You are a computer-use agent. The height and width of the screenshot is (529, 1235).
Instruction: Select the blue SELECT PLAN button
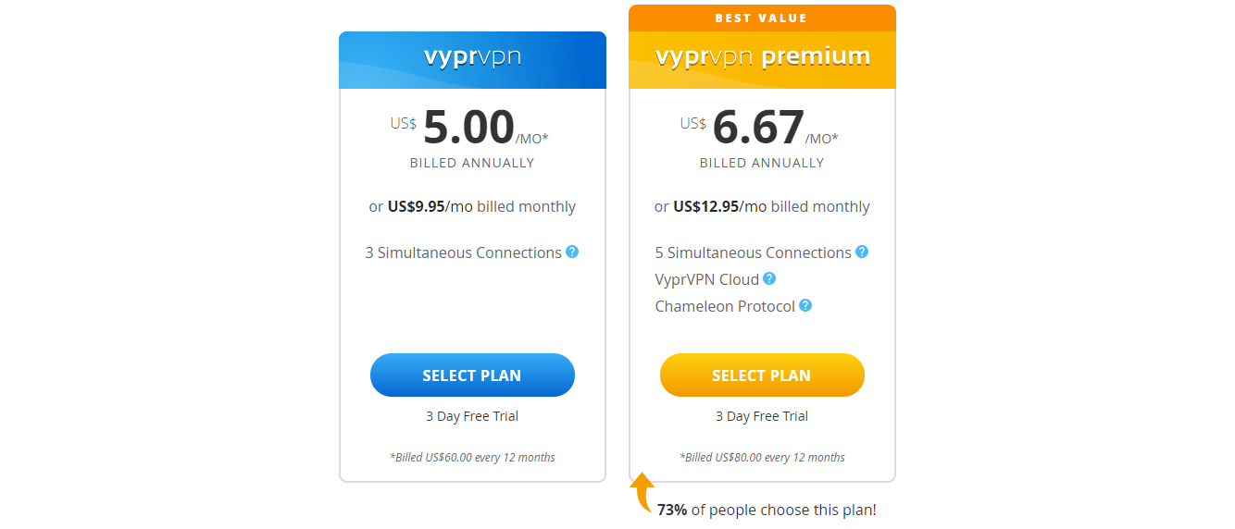[472, 375]
